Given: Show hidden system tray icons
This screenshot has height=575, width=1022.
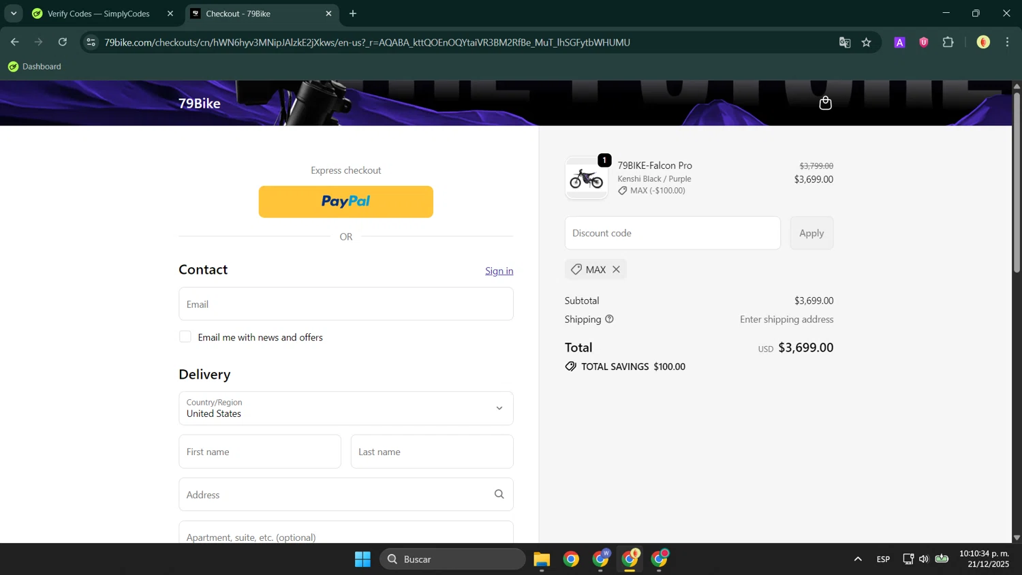Looking at the screenshot, I should [858, 559].
